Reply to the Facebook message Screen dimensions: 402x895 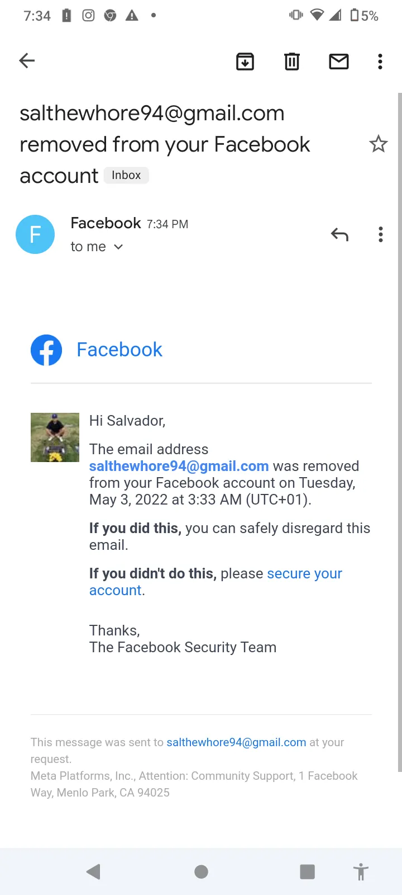pyautogui.click(x=339, y=234)
